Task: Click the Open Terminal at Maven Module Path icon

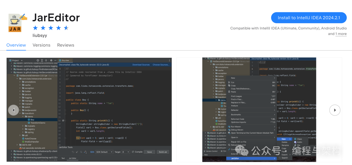Action: pos(229,133)
